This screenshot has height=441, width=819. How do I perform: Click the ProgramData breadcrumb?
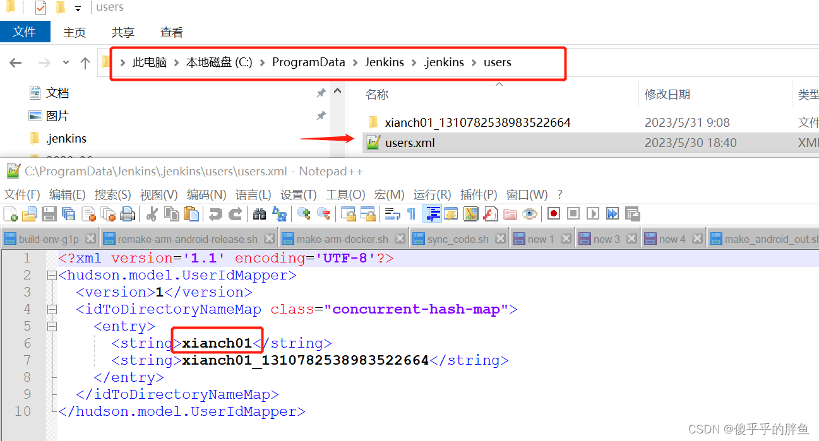coord(309,62)
